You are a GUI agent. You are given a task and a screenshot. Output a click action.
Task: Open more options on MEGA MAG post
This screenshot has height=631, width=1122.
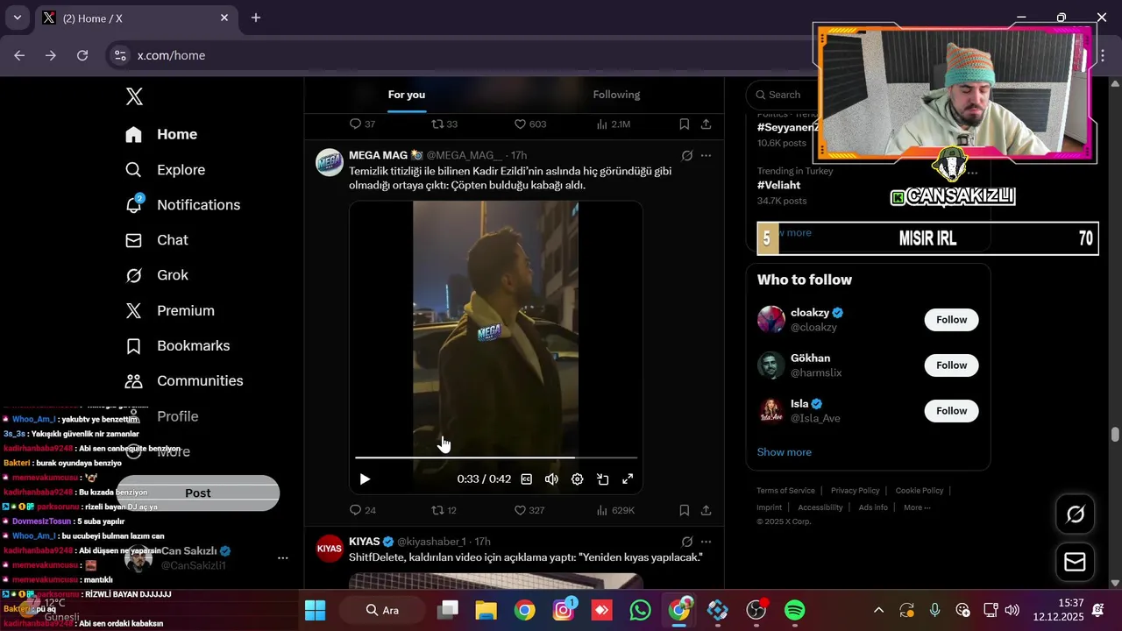pos(707,155)
